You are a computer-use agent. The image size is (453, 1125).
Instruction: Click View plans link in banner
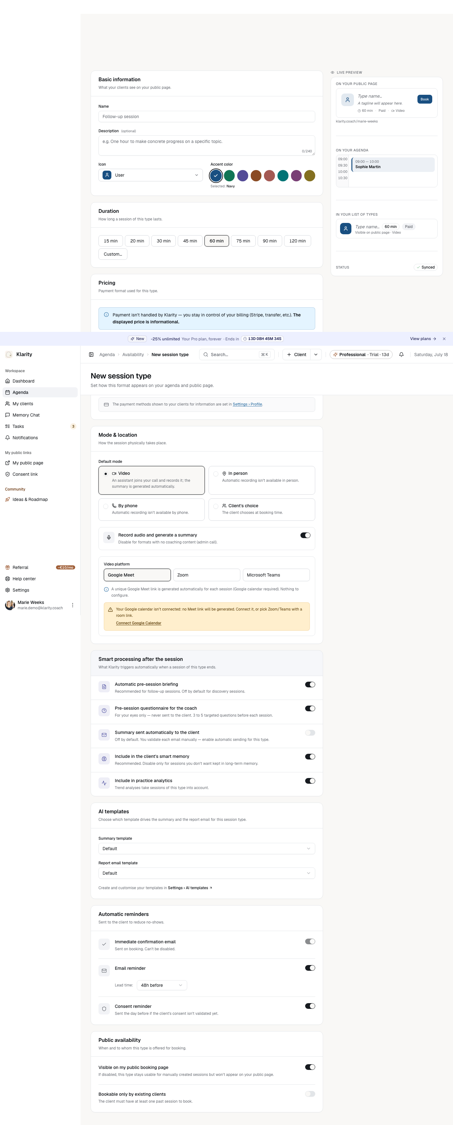click(423, 339)
